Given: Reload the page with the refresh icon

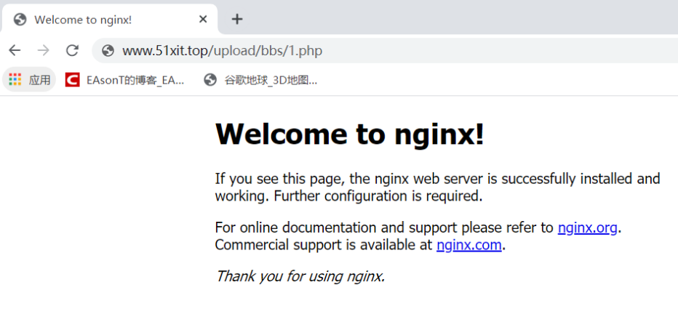Looking at the screenshot, I should click(72, 51).
